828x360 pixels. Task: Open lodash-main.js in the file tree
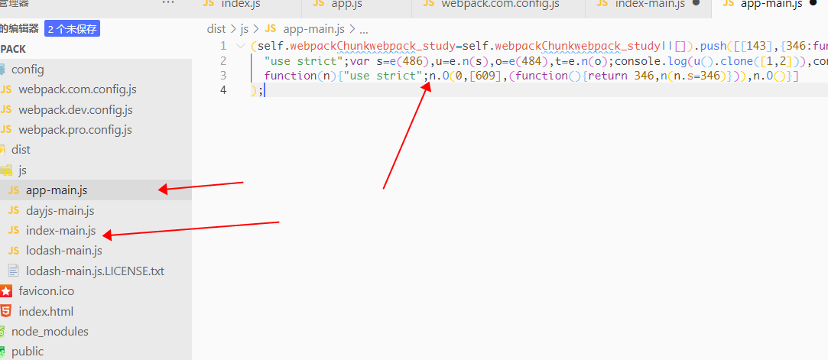[96, 251]
